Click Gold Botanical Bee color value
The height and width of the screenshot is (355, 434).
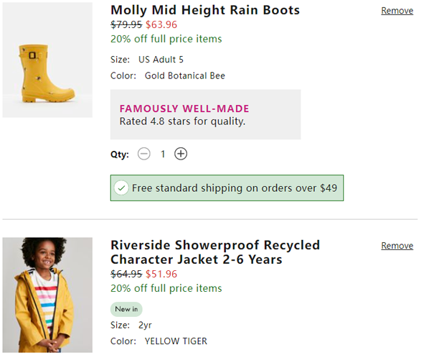(185, 75)
